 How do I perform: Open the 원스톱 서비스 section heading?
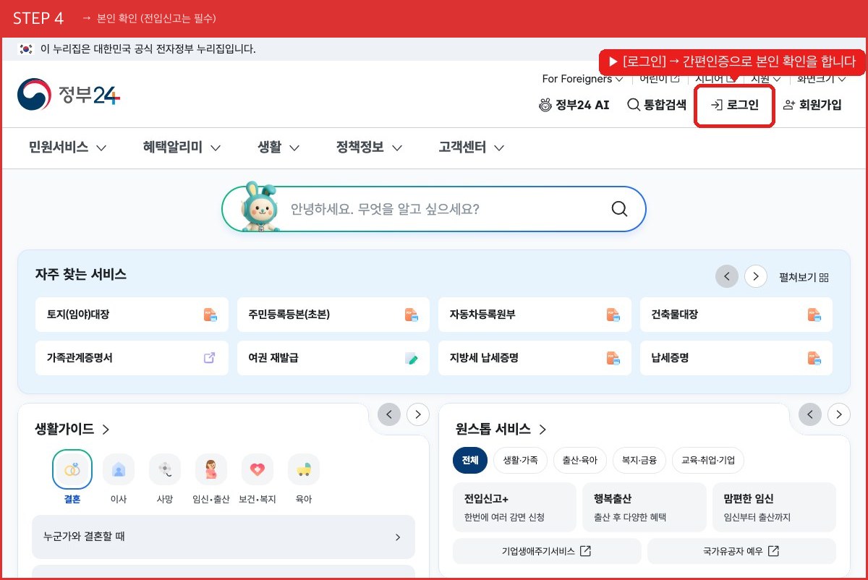(501, 429)
